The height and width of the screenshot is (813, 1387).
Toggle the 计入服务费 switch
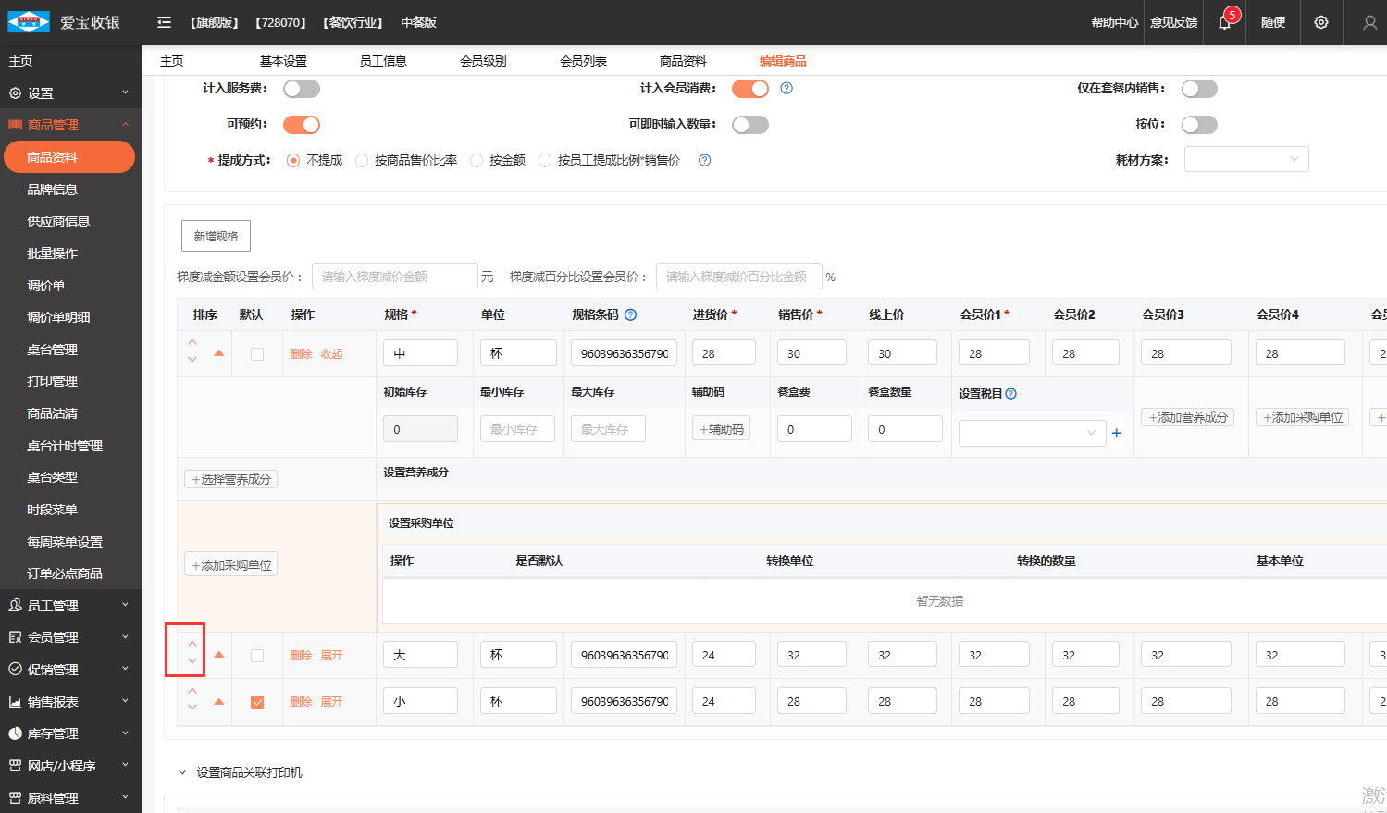pos(302,89)
